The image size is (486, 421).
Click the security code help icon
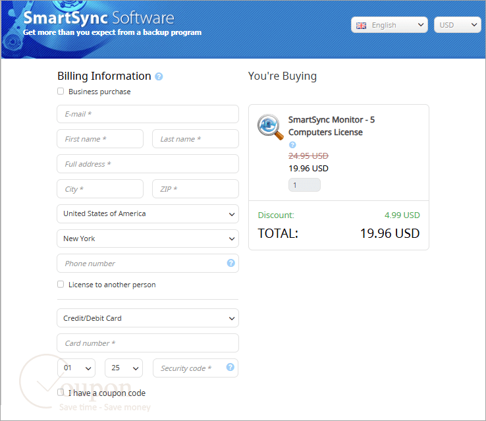tap(230, 367)
